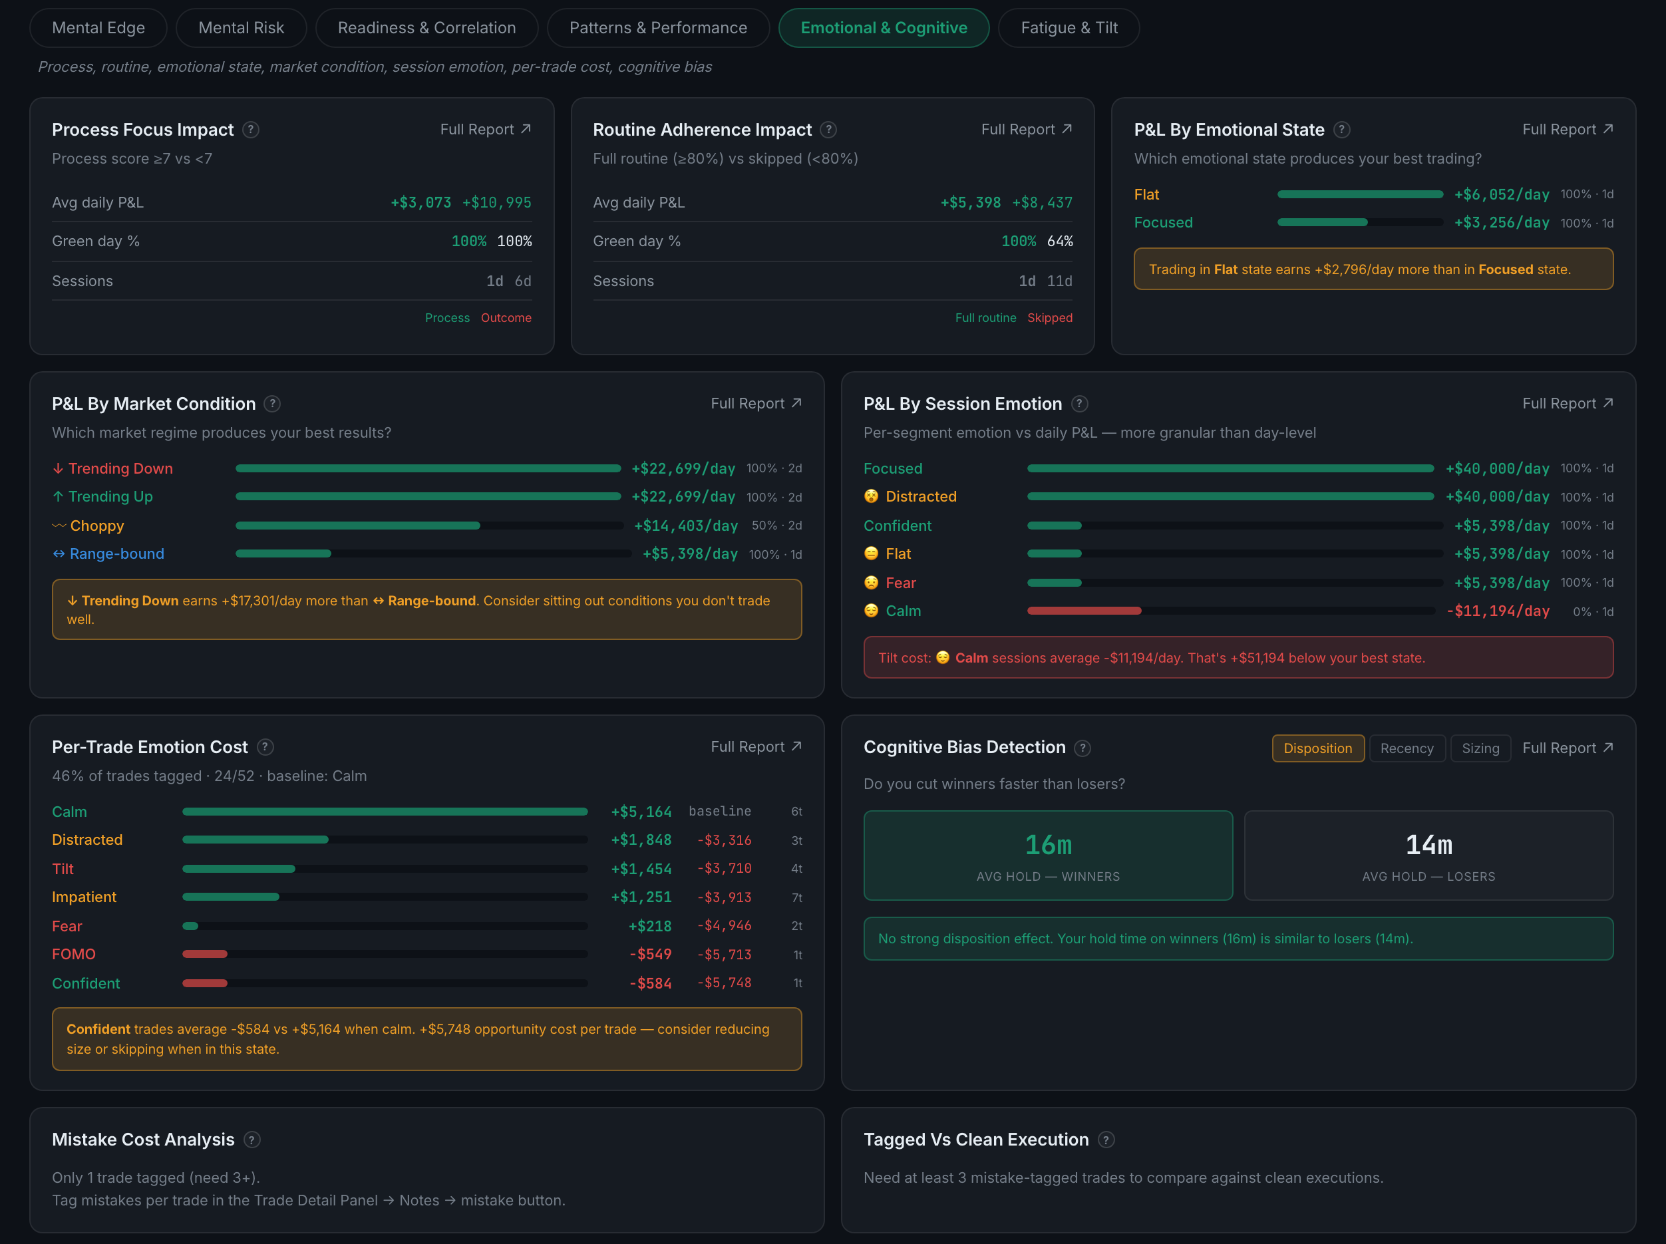The height and width of the screenshot is (1244, 1666).
Task: Click the Trending Down P&L bar
Action: (428, 468)
